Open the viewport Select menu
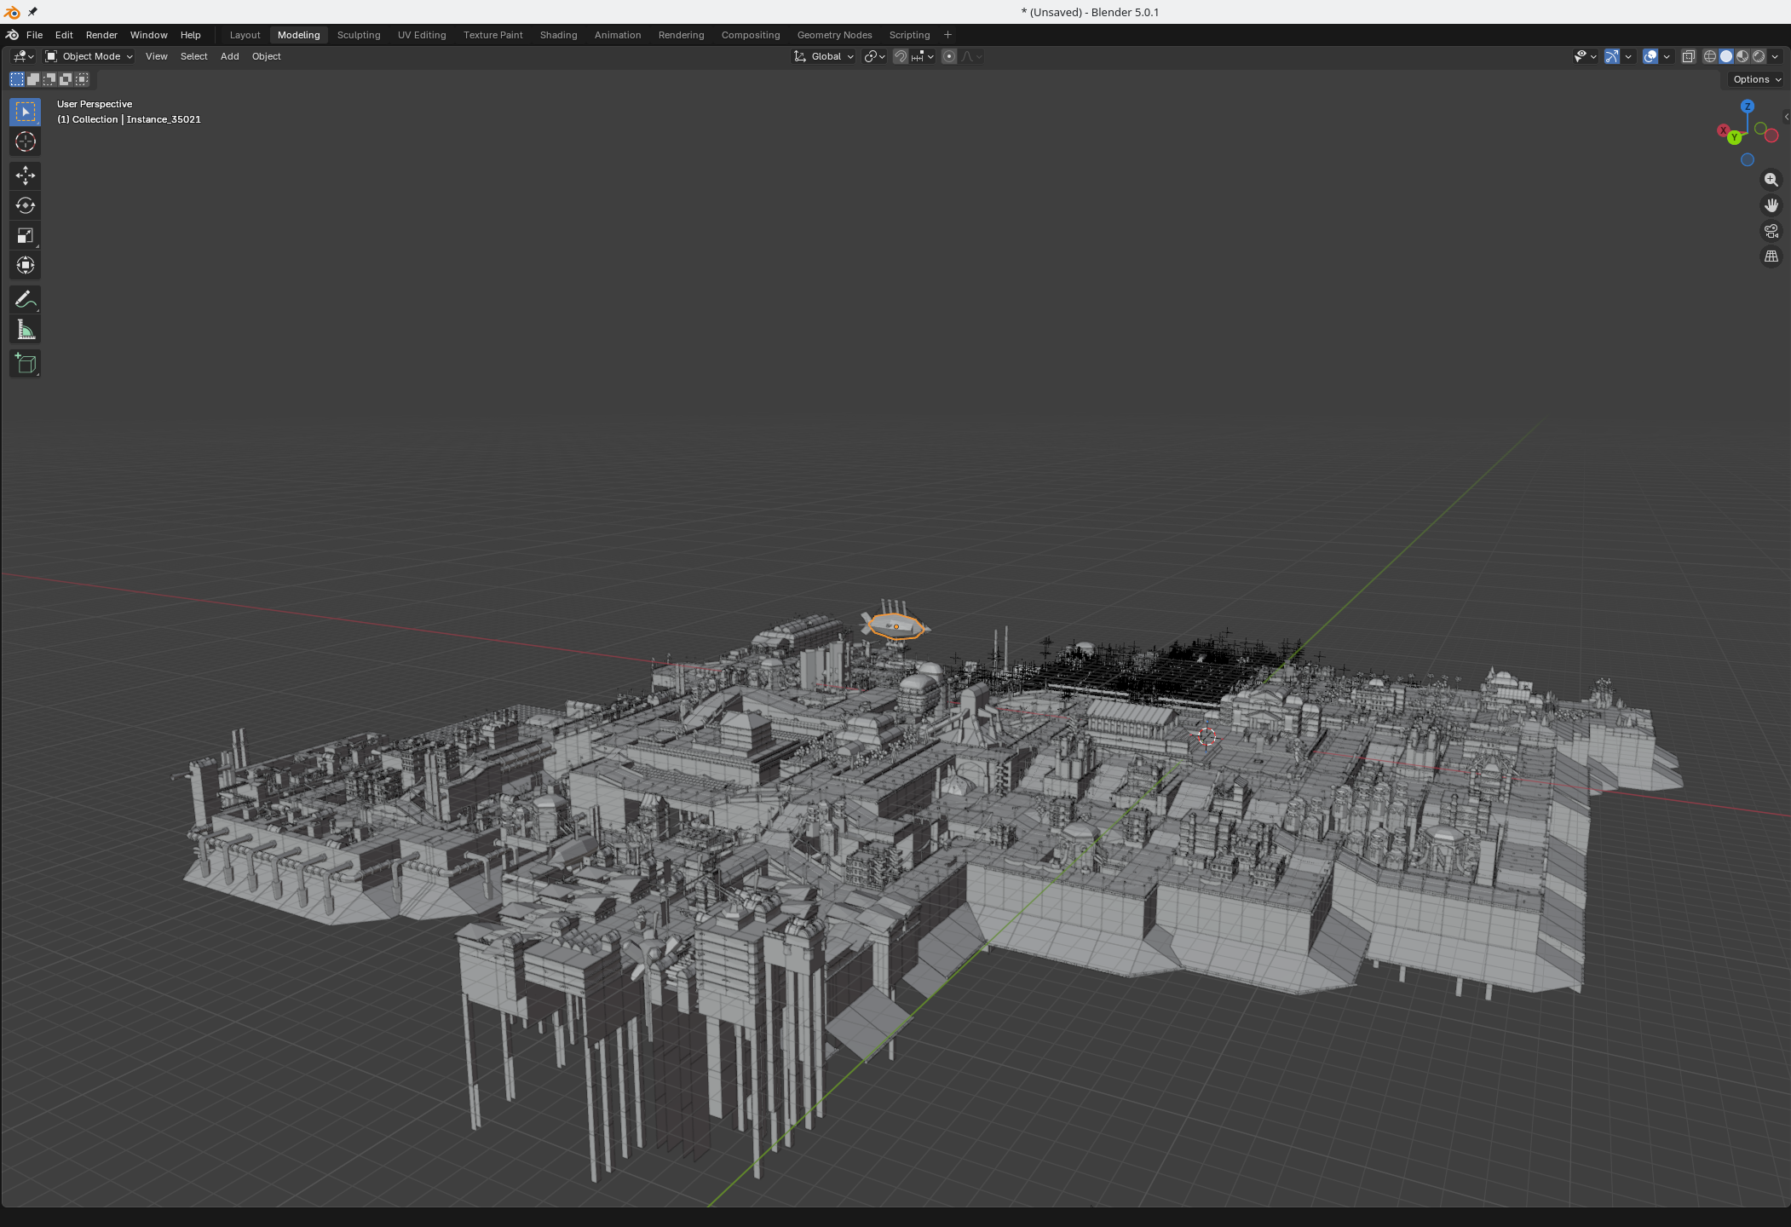1791x1227 pixels. 193,56
